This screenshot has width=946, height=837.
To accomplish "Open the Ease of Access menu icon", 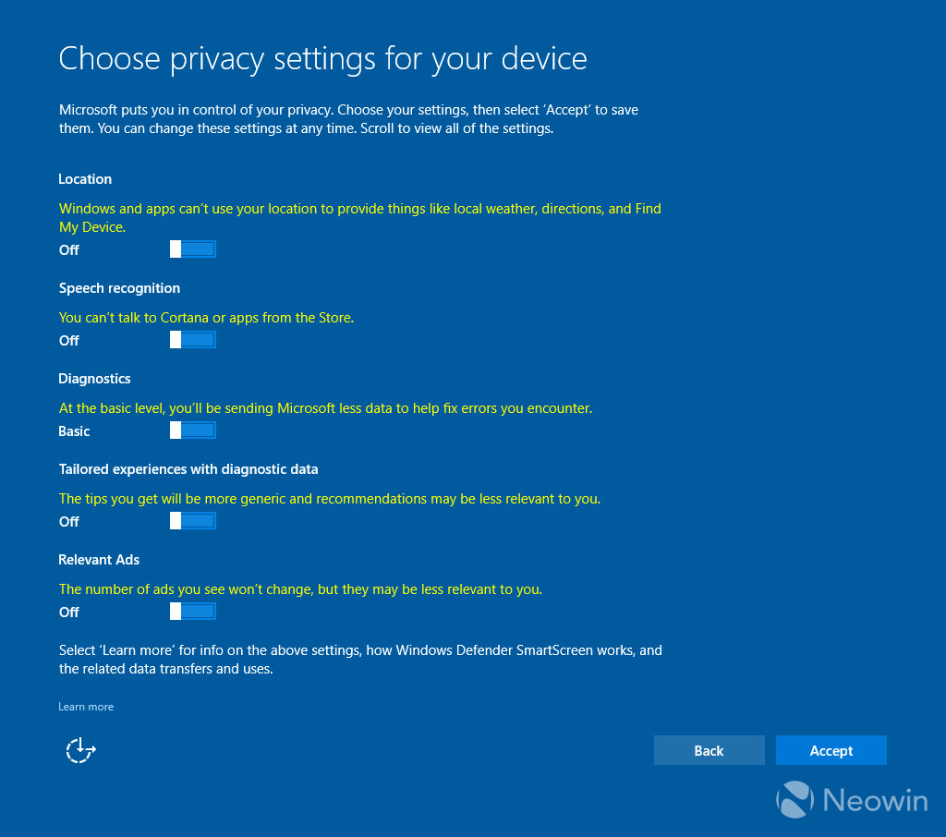I will click(x=80, y=750).
